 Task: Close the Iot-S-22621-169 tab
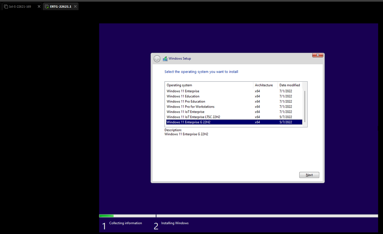(39, 7)
